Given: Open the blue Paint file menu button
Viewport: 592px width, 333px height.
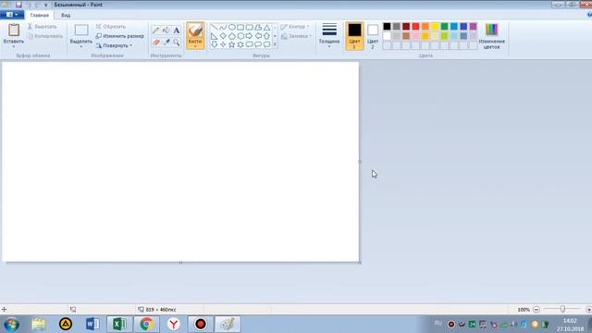Looking at the screenshot, I should click(12, 15).
